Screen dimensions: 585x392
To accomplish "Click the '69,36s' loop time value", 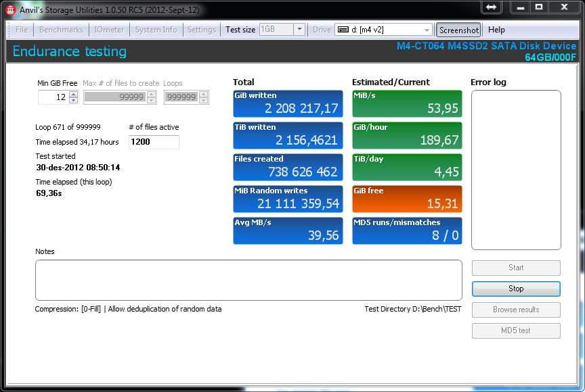I will pyautogui.click(x=49, y=193).
